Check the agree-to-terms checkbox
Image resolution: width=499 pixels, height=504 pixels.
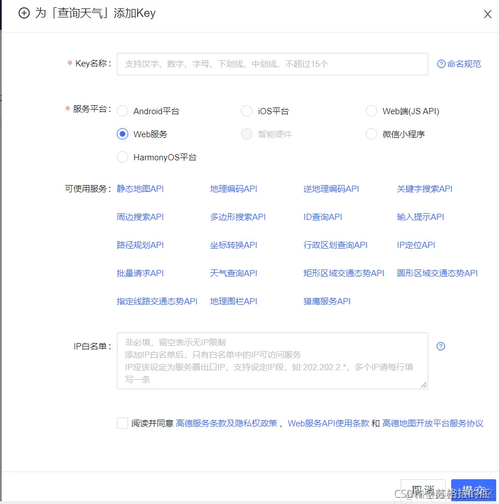[x=123, y=423]
